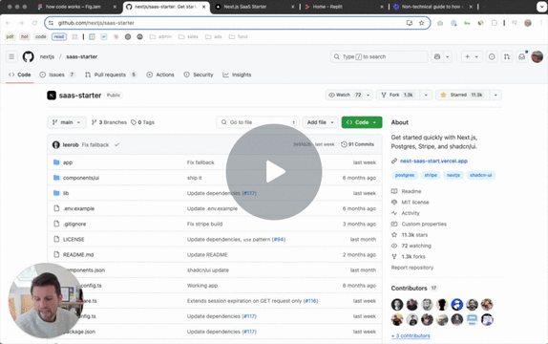
Task: Reload the page with the refresh icon
Action: tap(34, 23)
